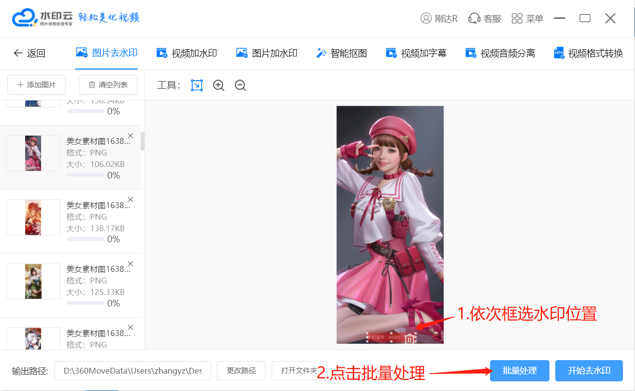Switch to the 视频加水印 tab
This screenshot has width=635, height=391.
[x=187, y=53]
